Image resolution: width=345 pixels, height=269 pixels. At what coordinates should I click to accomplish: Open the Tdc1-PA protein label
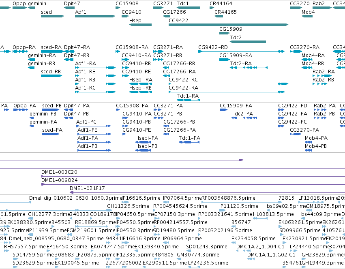click(189, 138)
